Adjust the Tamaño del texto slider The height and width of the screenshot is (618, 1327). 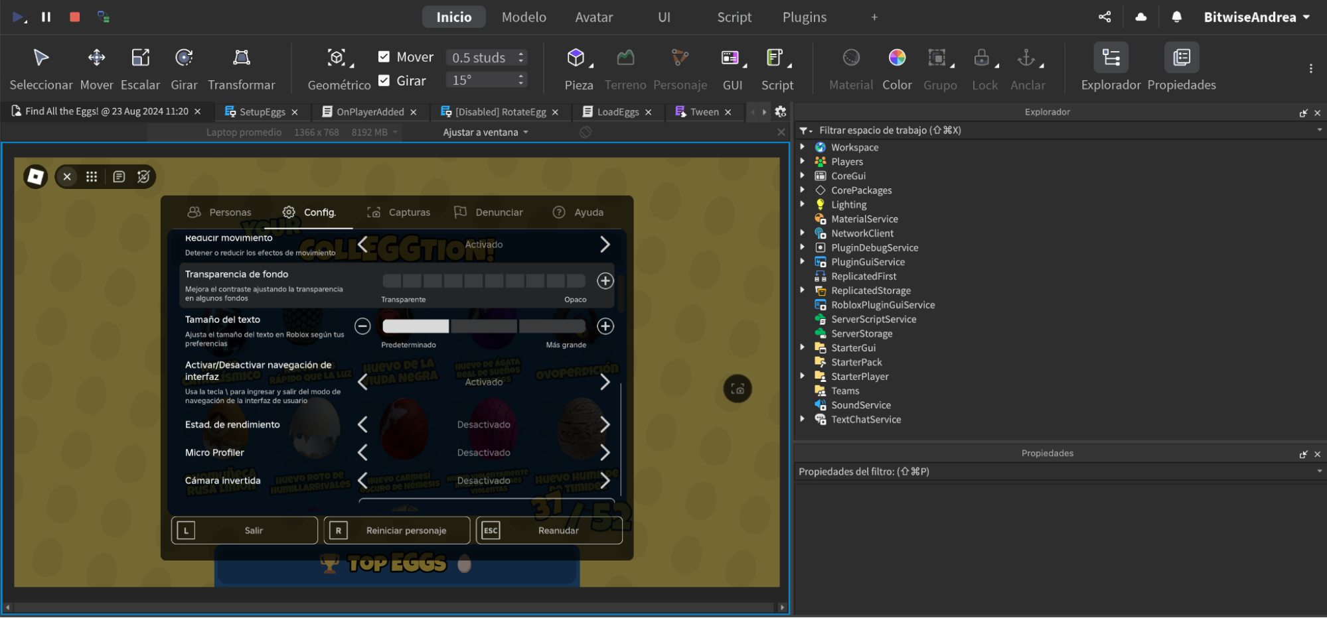(483, 326)
